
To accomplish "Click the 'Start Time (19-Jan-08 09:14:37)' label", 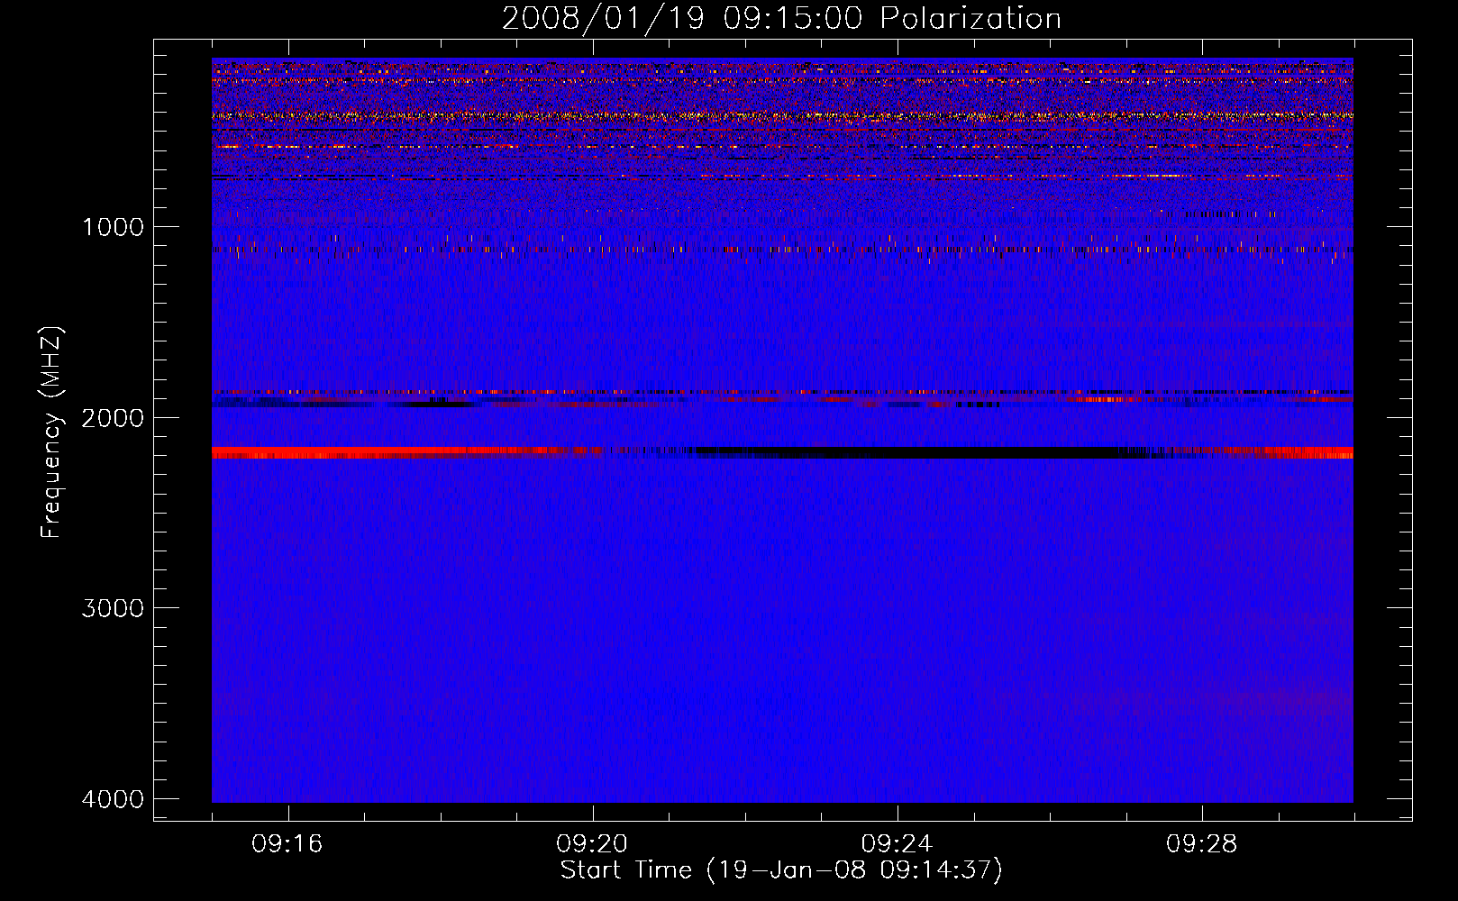I will tap(781, 870).
